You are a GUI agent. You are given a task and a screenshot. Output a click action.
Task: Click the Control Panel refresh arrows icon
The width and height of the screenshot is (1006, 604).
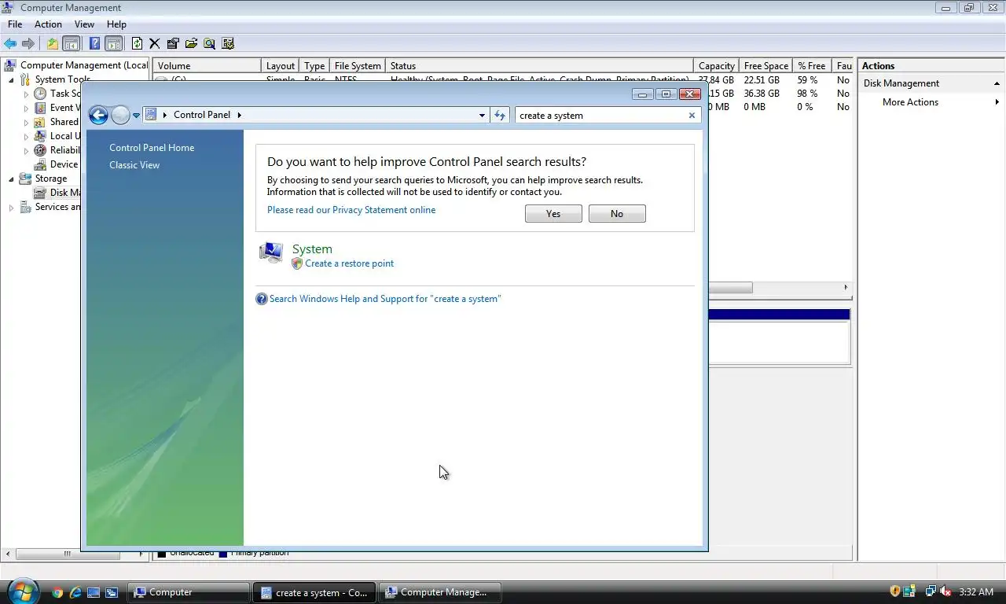pos(500,115)
